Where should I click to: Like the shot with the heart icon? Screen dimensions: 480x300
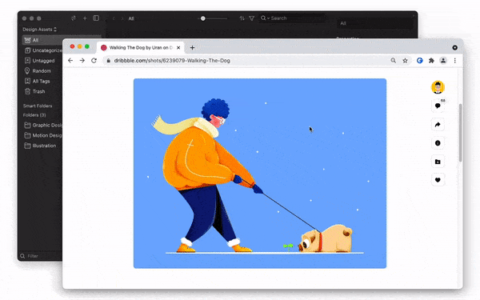438,180
